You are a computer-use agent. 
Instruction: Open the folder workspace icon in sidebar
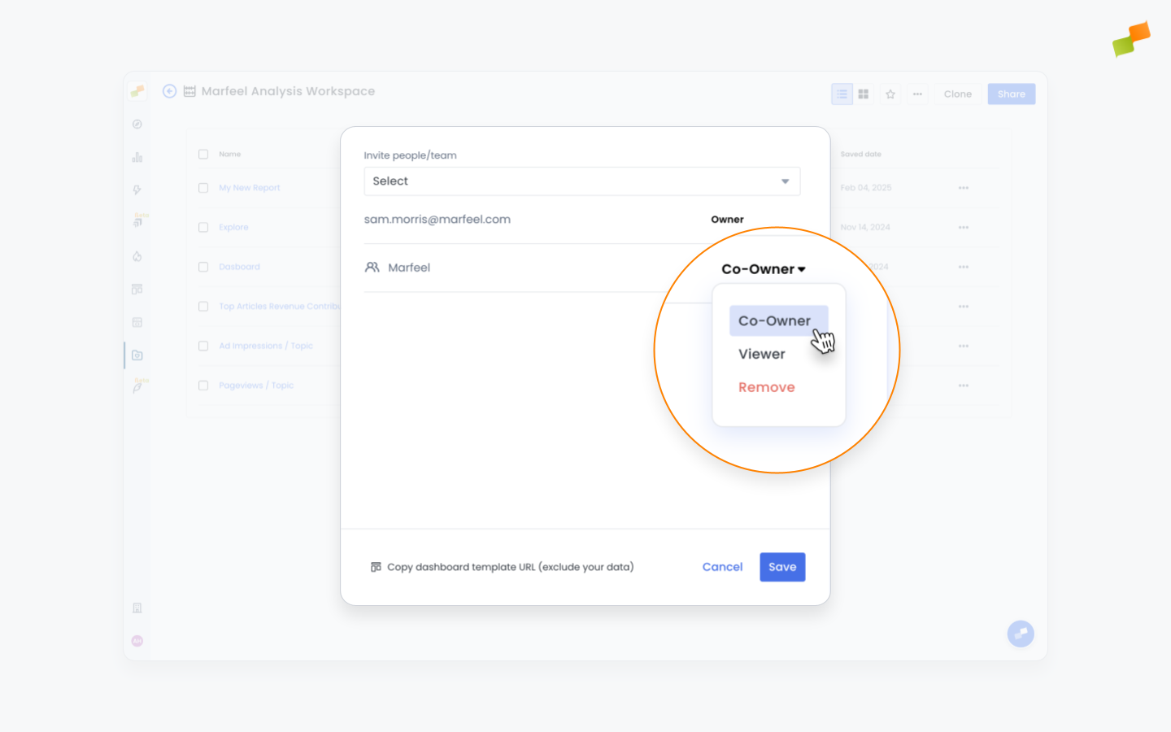137,355
